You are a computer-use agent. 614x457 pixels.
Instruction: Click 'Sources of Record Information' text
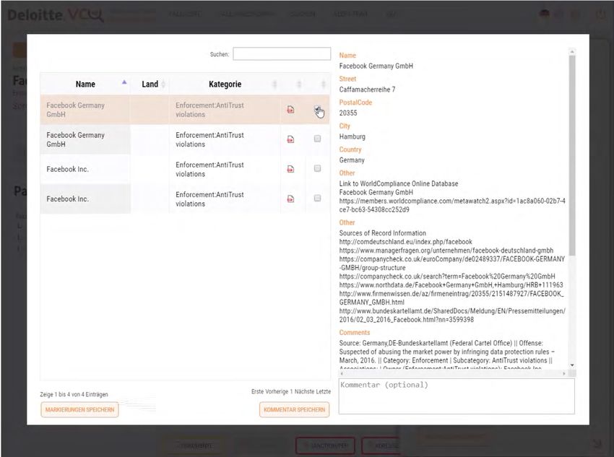(x=383, y=233)
